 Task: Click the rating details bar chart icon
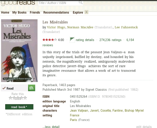click(72, 40)
